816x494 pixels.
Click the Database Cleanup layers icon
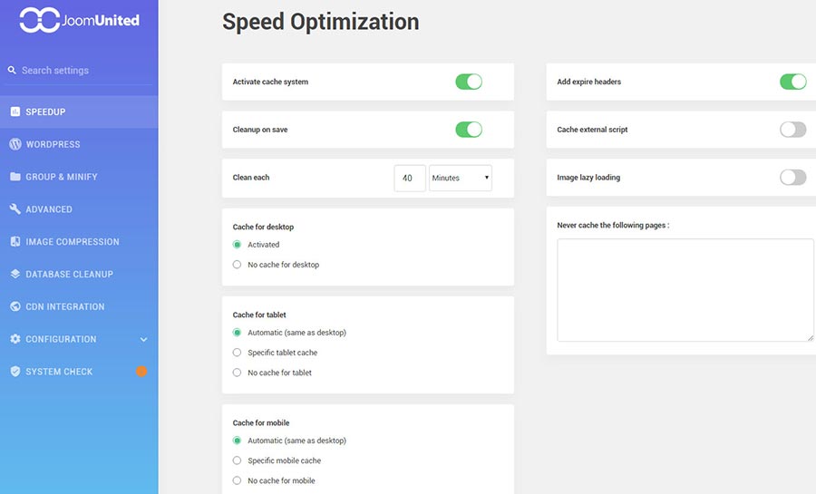coord(15,274)
